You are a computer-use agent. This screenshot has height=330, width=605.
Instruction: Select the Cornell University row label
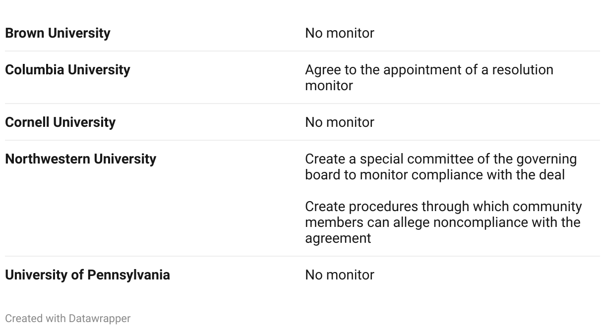click(x=60, y=122)
